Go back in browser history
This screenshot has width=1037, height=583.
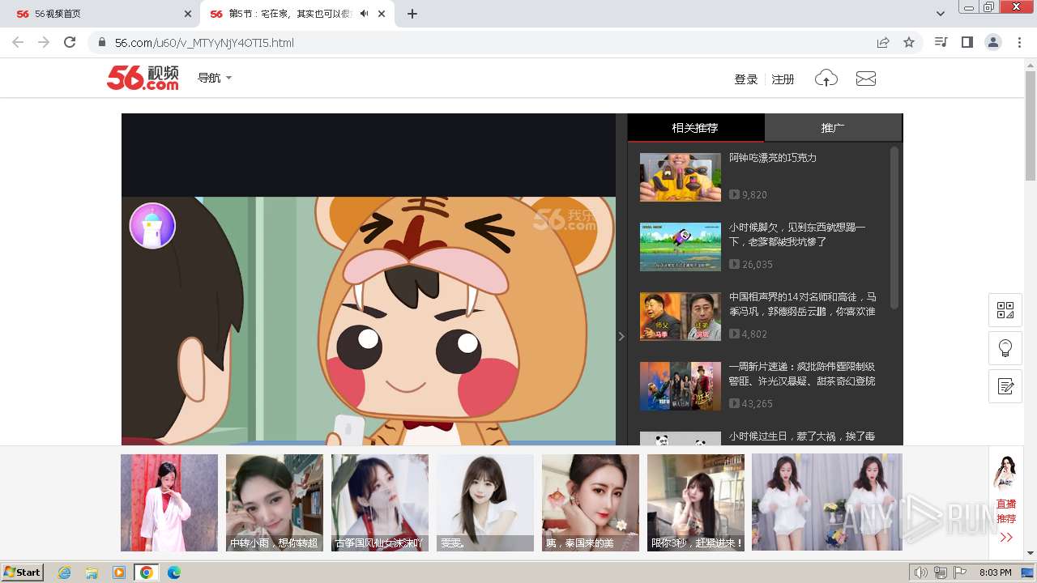(18, 42)
